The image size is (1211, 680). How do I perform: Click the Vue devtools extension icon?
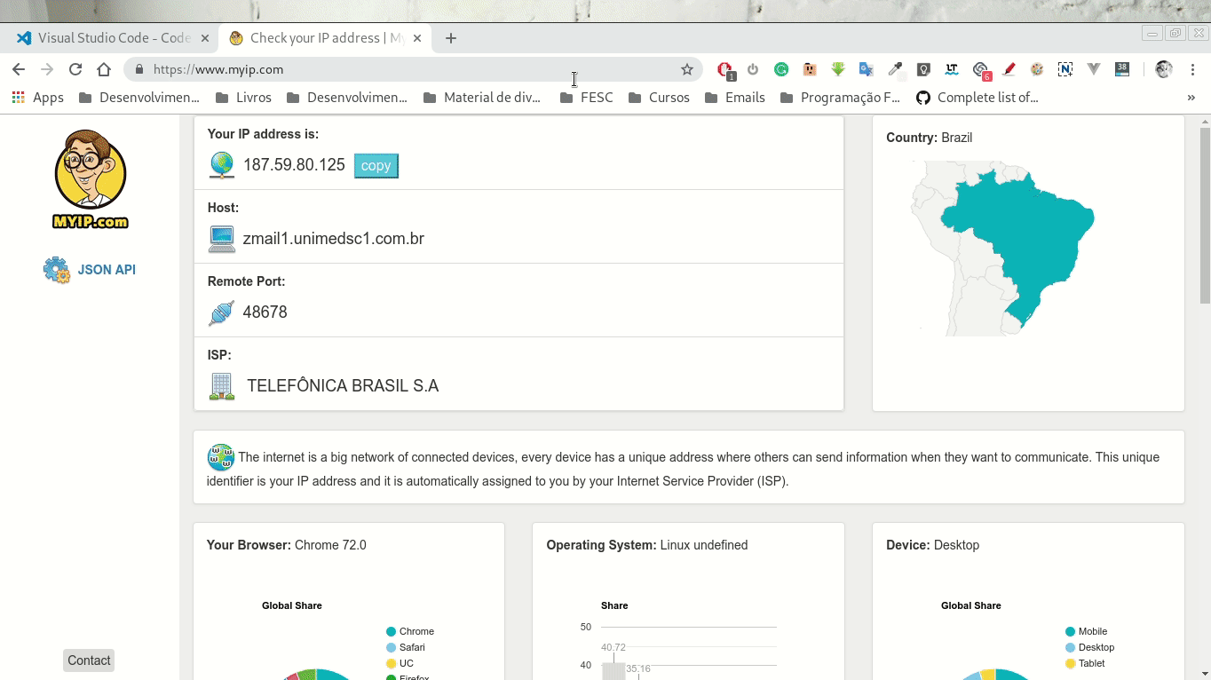1094,69
